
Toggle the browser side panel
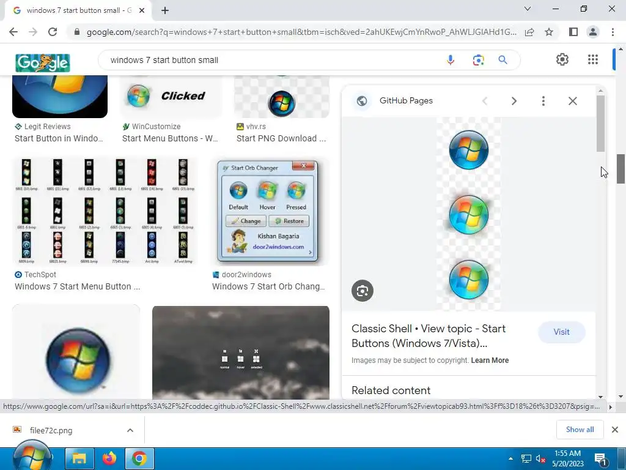(573, 32)
